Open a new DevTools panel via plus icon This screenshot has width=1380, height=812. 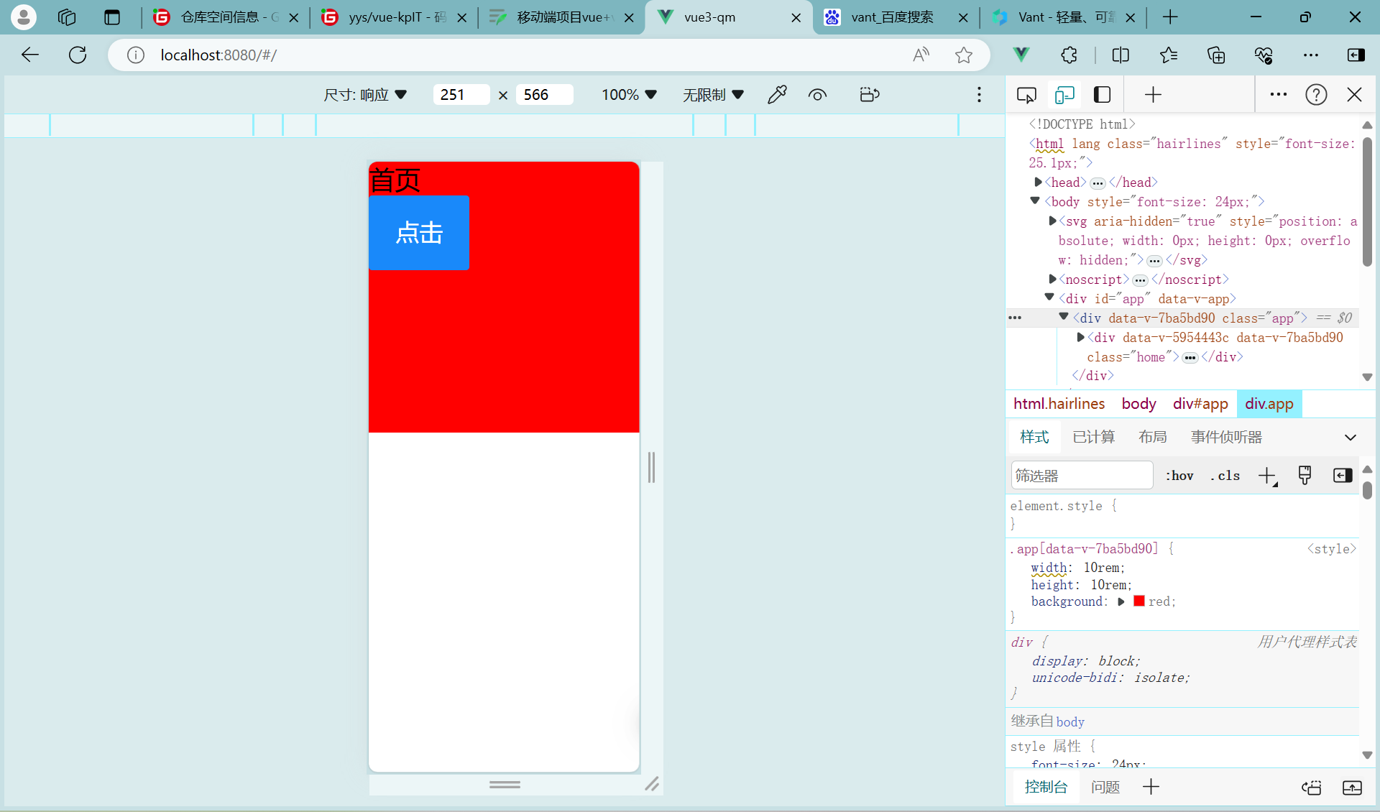coord(1151,94)
